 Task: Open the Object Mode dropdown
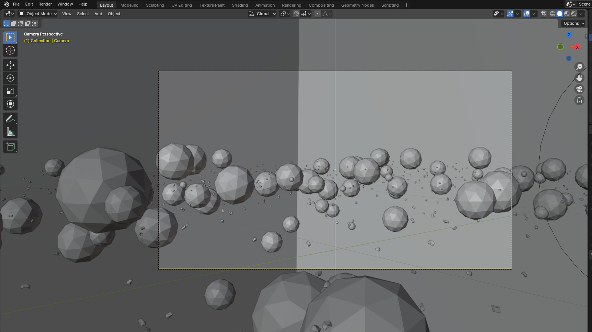(38, 14)
